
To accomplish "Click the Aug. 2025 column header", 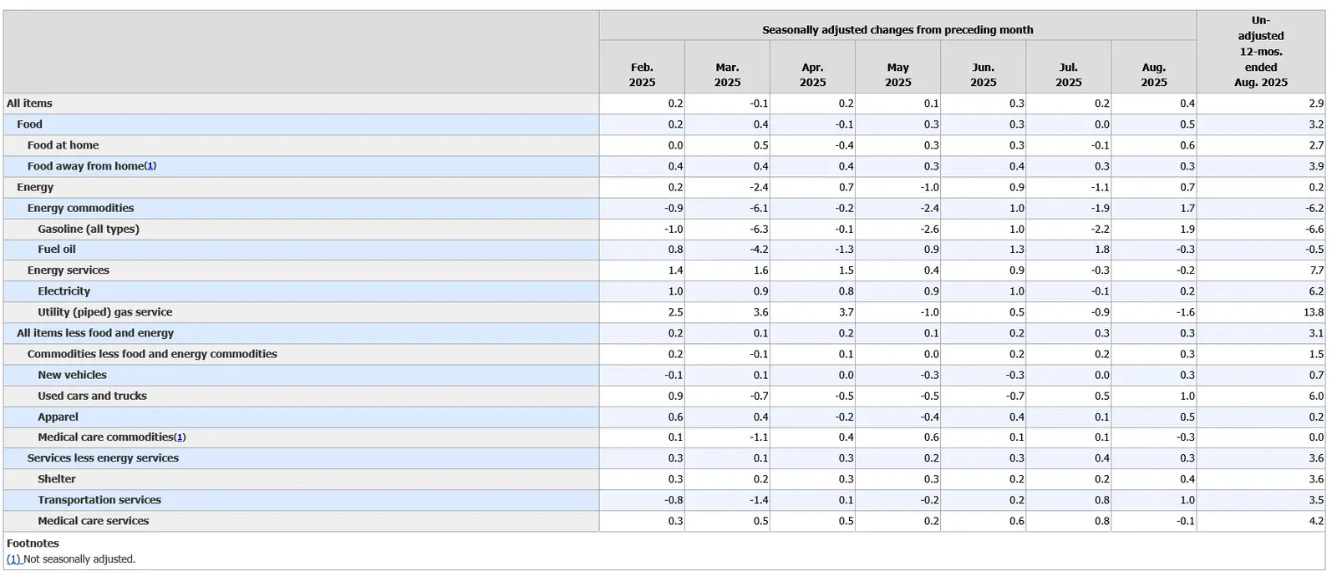I will 1153,74.
